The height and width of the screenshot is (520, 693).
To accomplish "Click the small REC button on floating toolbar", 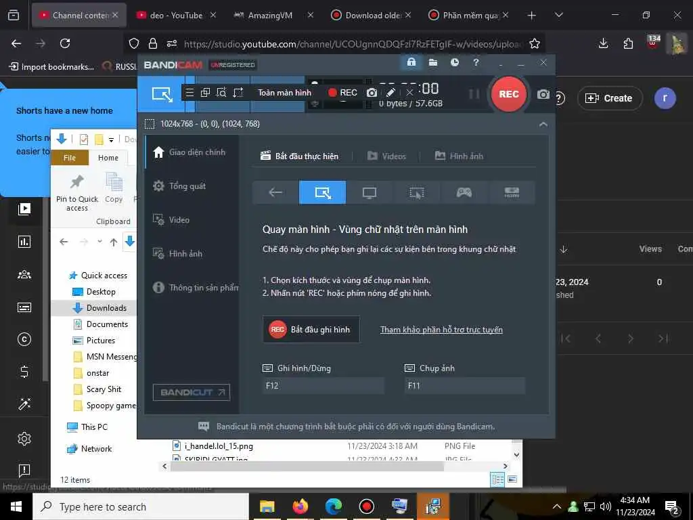I will pyautogui.click(x=342, y=92).
